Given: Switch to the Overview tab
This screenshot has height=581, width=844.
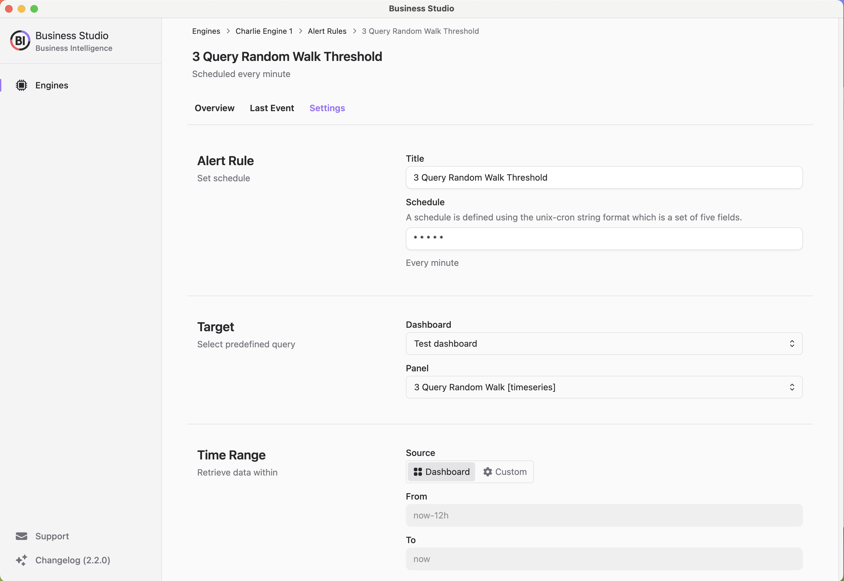Looking at the screenshot, I should tap(214, 108).
